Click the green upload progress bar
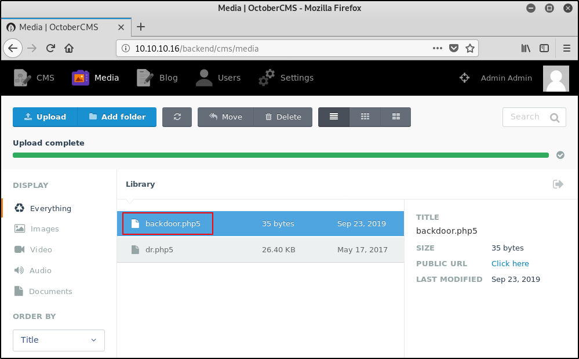The height and width of the screenshot is (359, 579). [x=281, y=155]
